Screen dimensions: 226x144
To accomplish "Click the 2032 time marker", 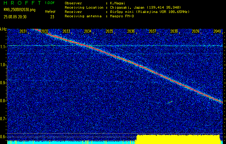I will coord(45,31).
